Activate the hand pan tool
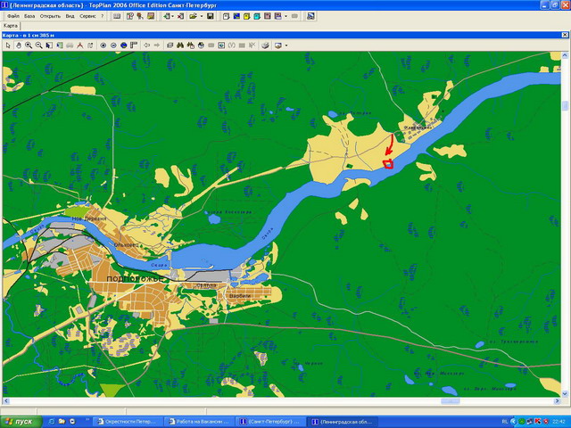The width and height of the screenshot is (571, 428). pyautogui.click(x=18, y=45)
